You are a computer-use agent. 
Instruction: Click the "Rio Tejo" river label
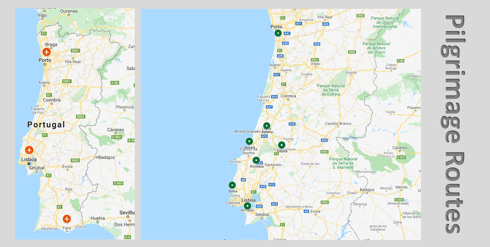coord(351,139)
